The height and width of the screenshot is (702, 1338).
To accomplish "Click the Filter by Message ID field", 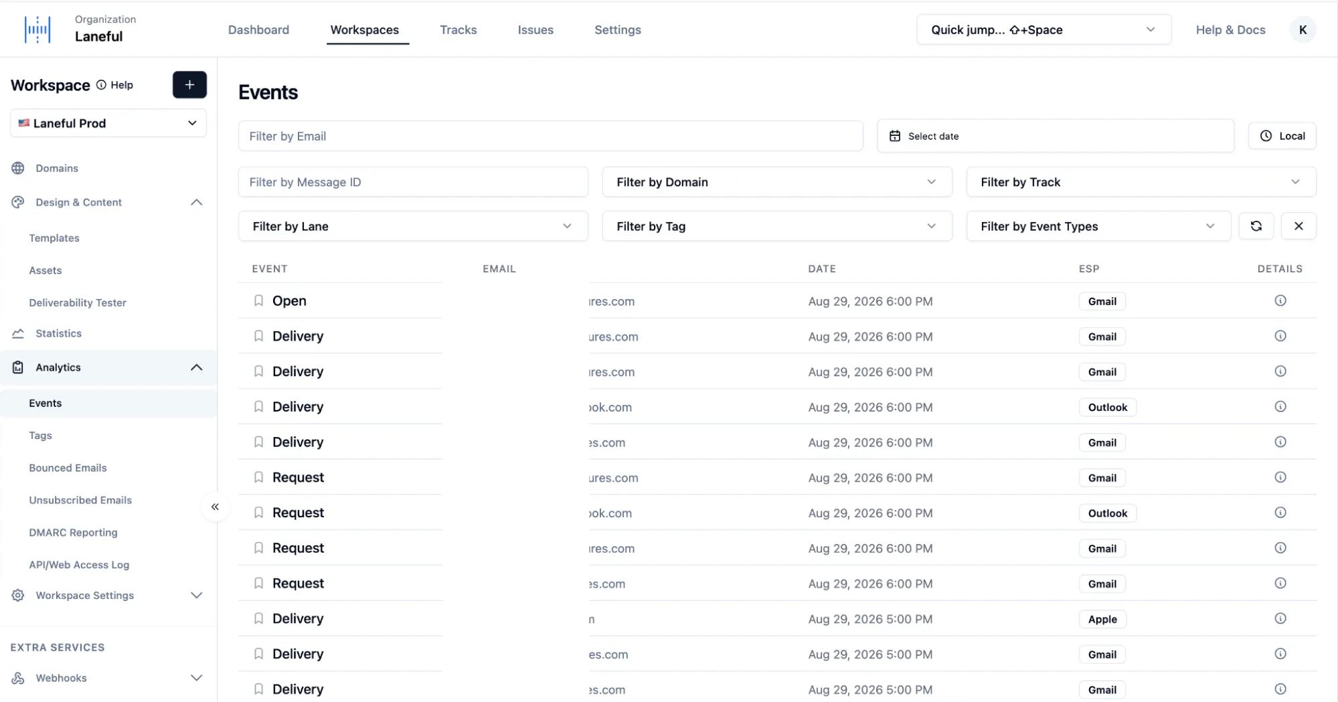I will click(413, 182).
